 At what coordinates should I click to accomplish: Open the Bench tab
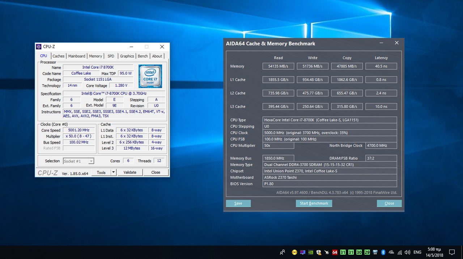coord(143,56)
